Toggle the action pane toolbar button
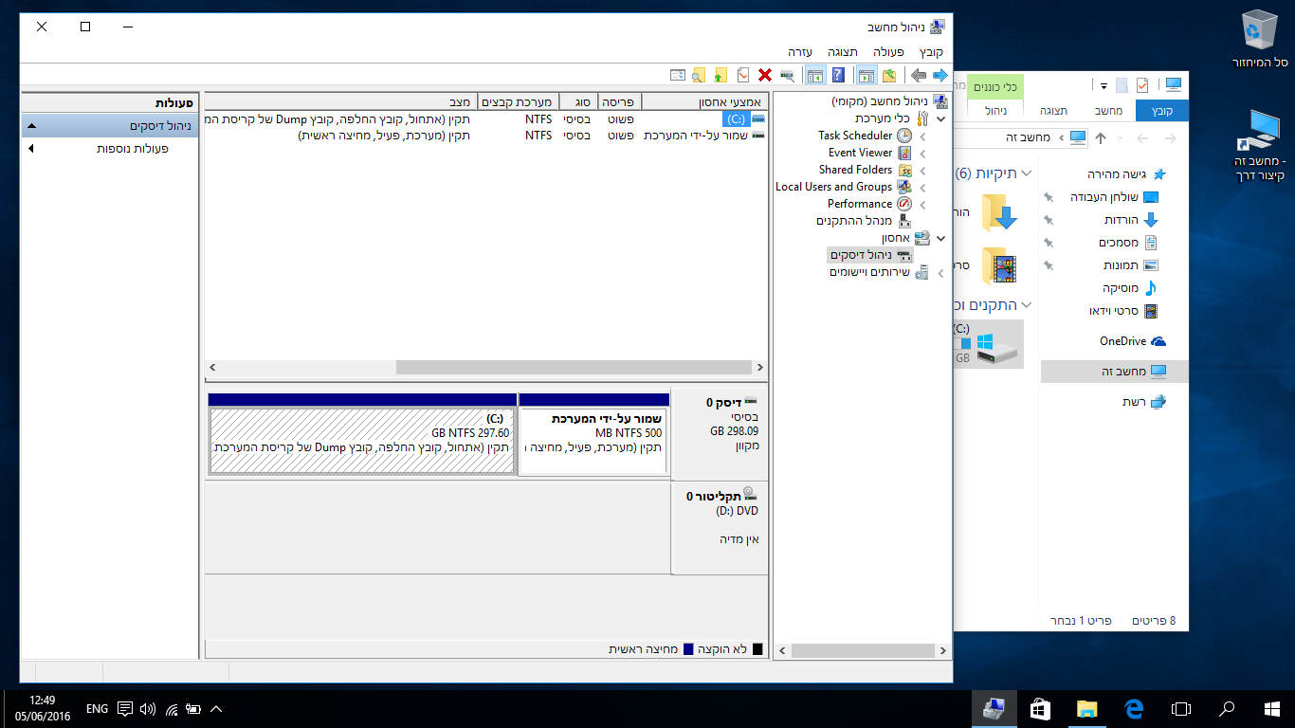 (x=814, y=75)
